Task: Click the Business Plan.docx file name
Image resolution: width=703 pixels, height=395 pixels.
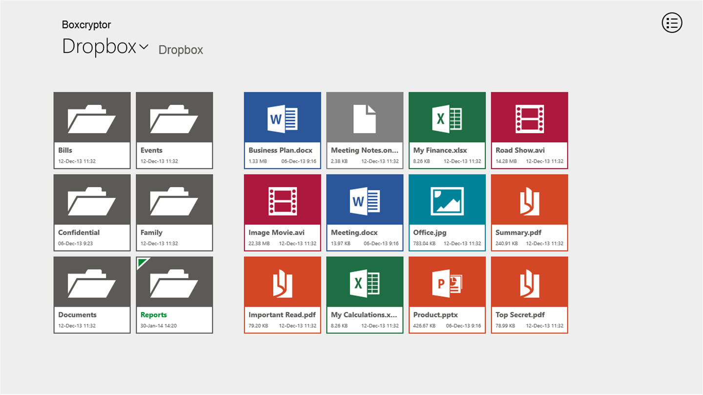Action: [281, 150]
